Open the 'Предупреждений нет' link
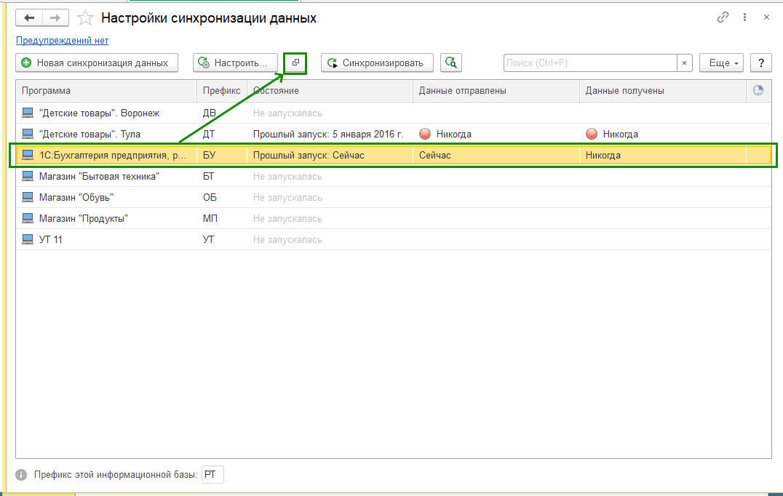 62,41
